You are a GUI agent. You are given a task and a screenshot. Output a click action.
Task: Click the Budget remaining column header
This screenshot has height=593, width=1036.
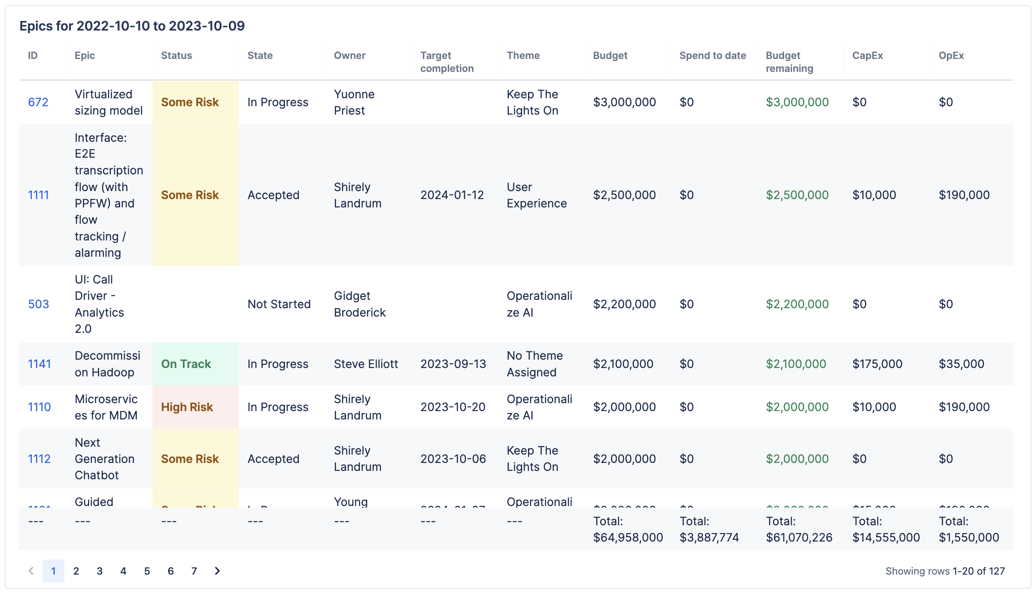(790, 62)
